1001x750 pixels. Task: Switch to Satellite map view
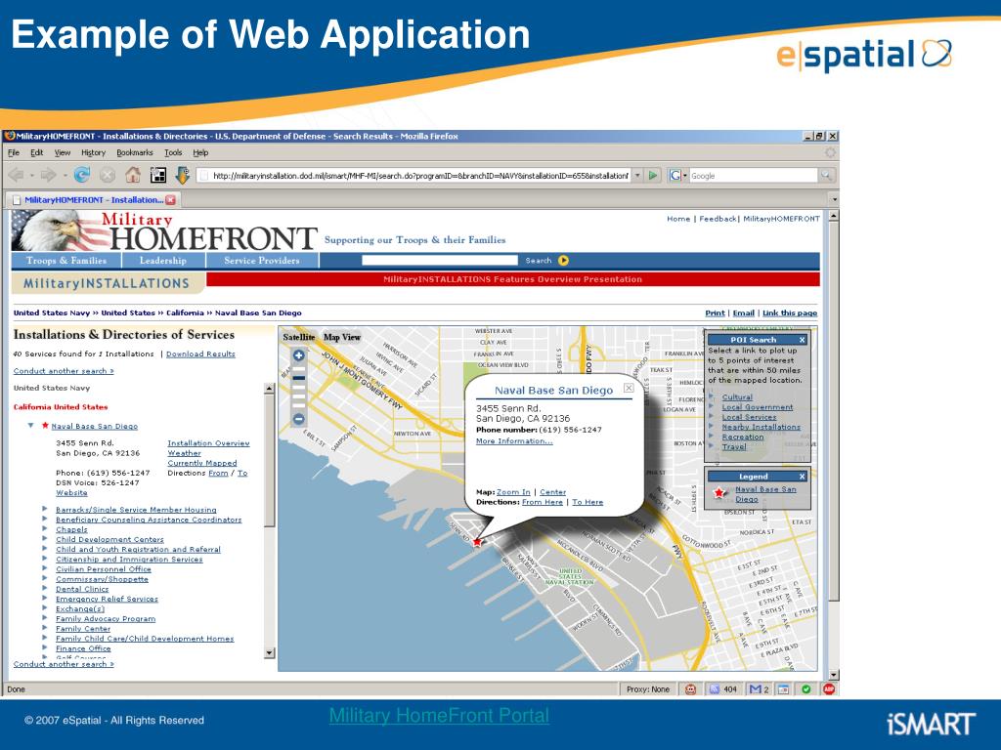pyautogui.click(x=299, y=337)
